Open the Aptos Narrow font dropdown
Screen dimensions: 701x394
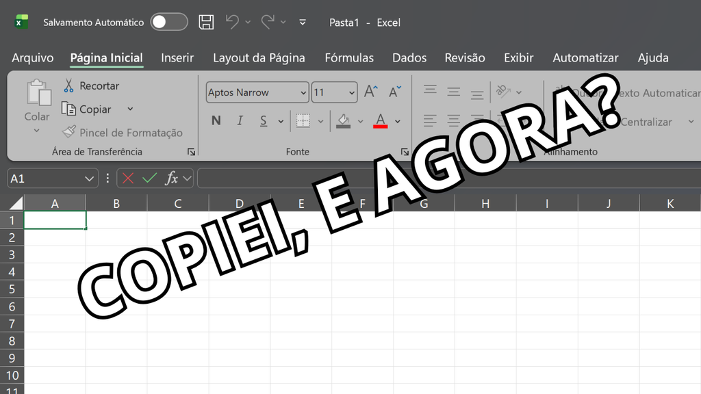[257, 92]
